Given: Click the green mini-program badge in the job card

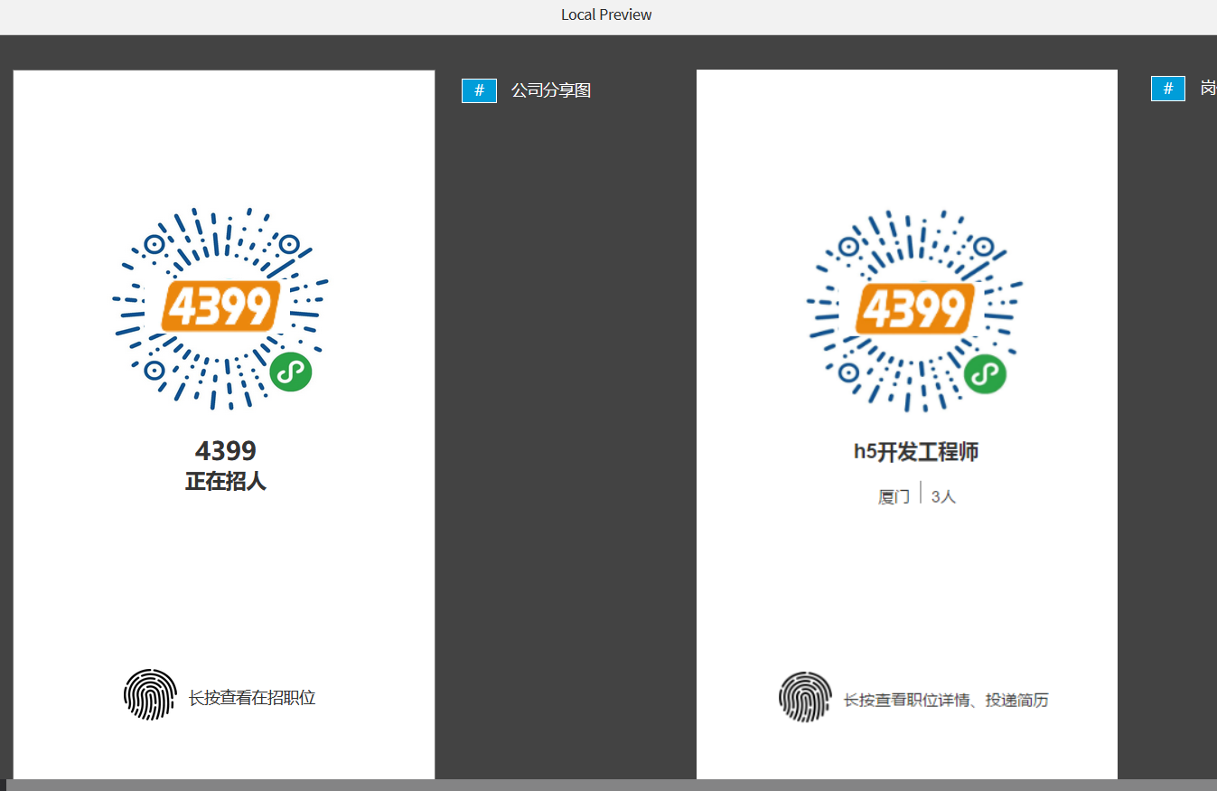Looking at the screenshot, I should [x=985, y=374].
